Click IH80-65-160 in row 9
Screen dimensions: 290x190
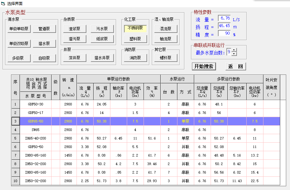click(35, 172)
